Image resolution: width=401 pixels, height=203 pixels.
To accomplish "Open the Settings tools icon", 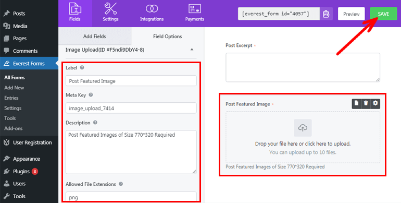I will 110,9.
